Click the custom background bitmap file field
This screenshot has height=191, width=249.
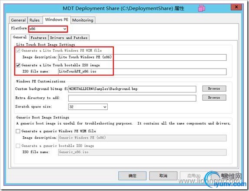tap(132, 89)
